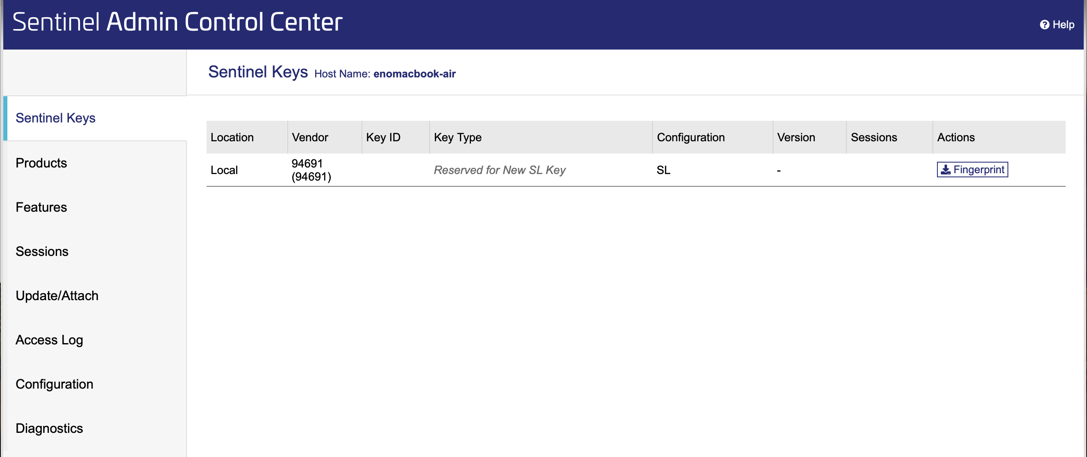
Task: Open the Help link in header
Action: 1057,25
